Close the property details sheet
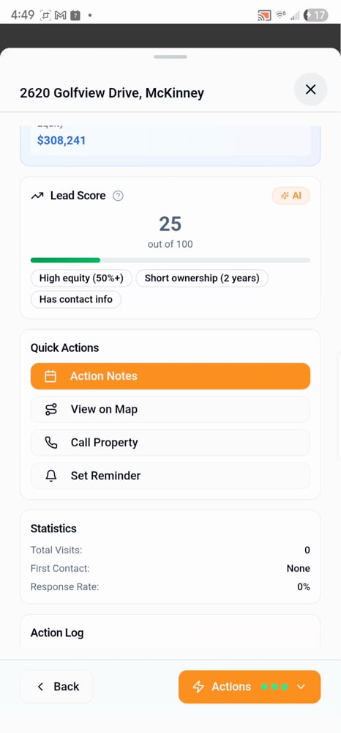Screen dimensions: 341x733 pyautogui.click(x=310, y=89)
